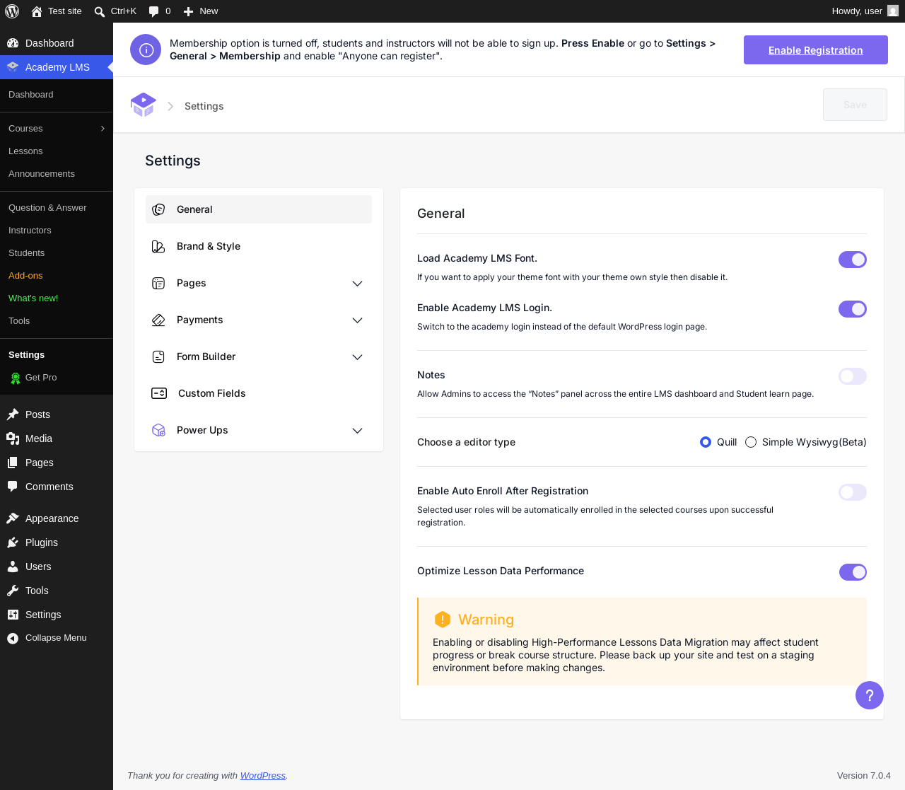
Task: Click the Power Ups cube icon
Action: 158,430
